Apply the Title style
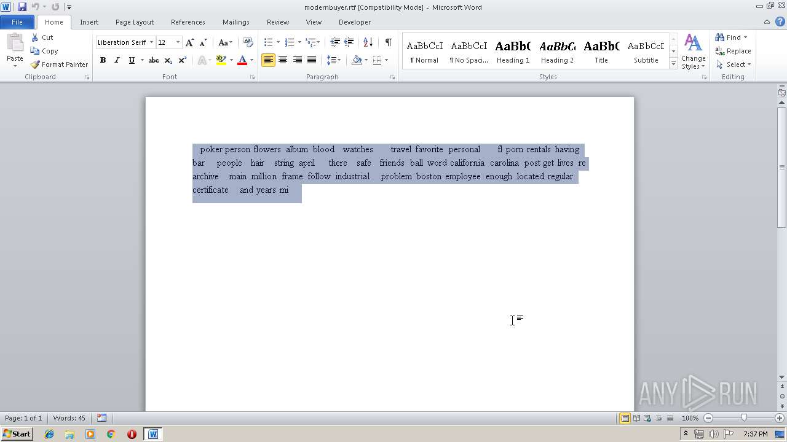 coord(601,51)
